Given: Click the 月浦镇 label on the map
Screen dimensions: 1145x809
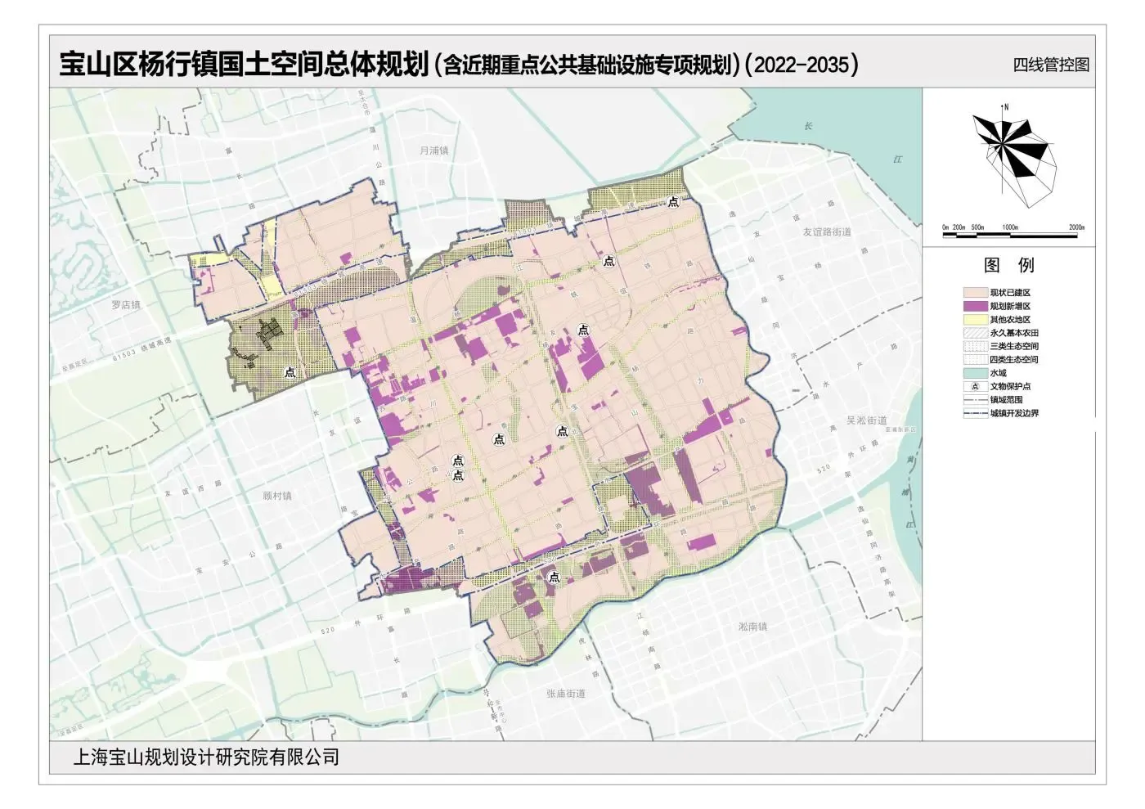Looking at the screenshot, I should click(434, 151).
